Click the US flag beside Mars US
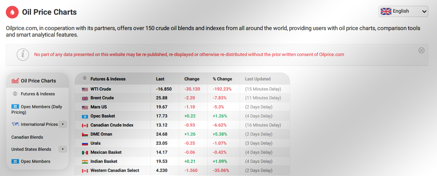Image resolution: width=437 pixels, height=176 pixels. (x=85, y=107)
